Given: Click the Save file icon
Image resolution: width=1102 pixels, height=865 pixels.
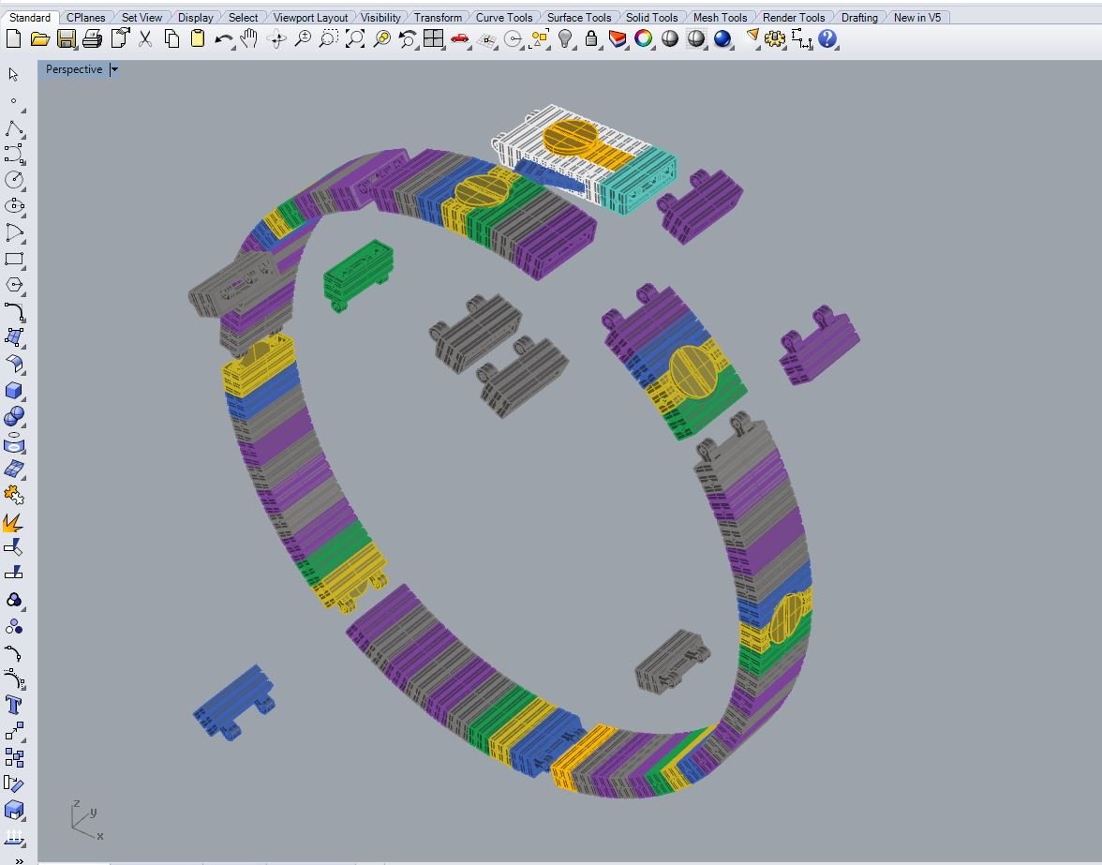Looking at the screenshot, I should pyautogui.click(x=66, y=38).
